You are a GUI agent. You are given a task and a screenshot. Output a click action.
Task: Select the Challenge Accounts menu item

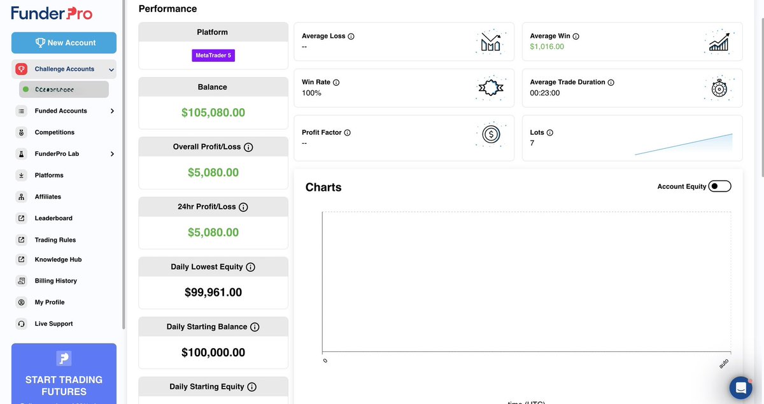pos(64,69)
